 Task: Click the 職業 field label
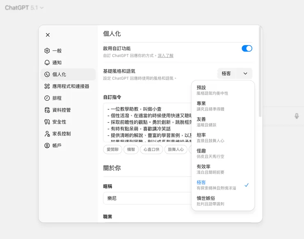pyautogui.click(x=108, y=216)
